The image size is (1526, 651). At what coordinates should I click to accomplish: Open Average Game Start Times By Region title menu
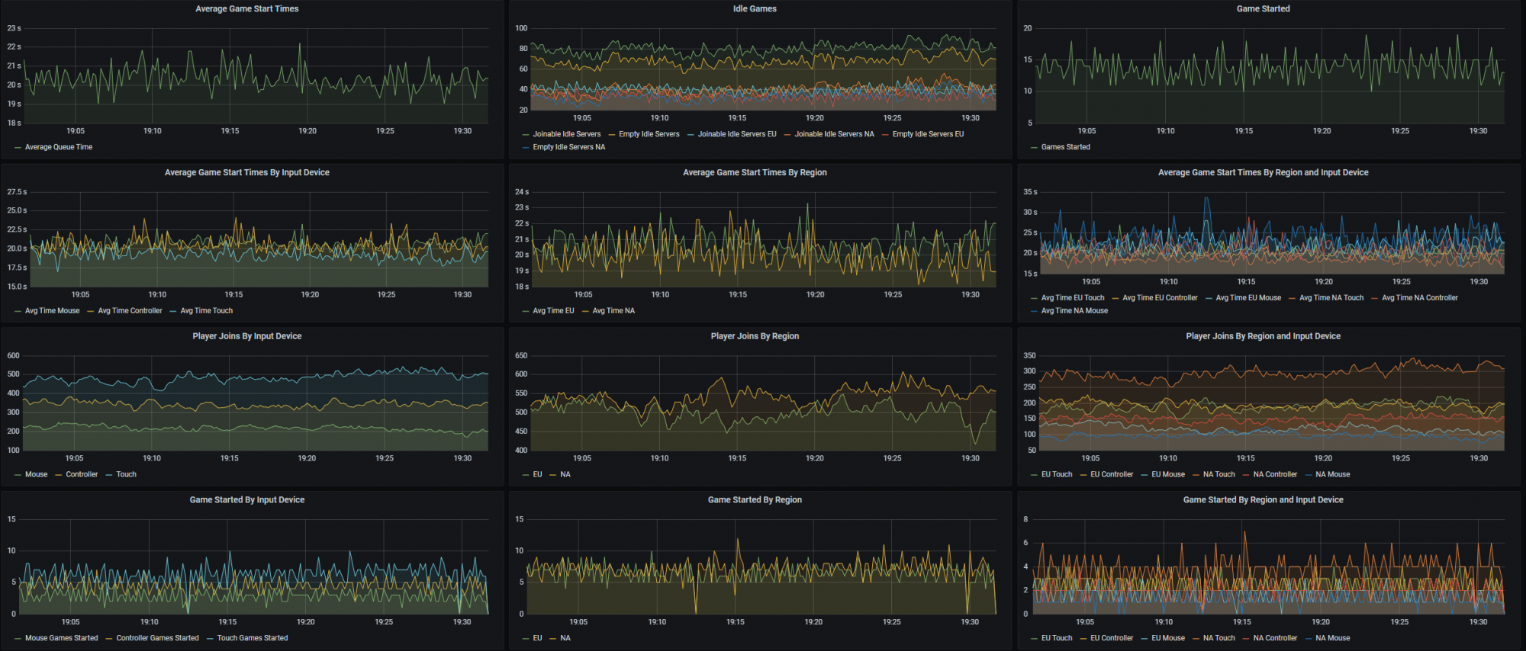coord(755,173)
